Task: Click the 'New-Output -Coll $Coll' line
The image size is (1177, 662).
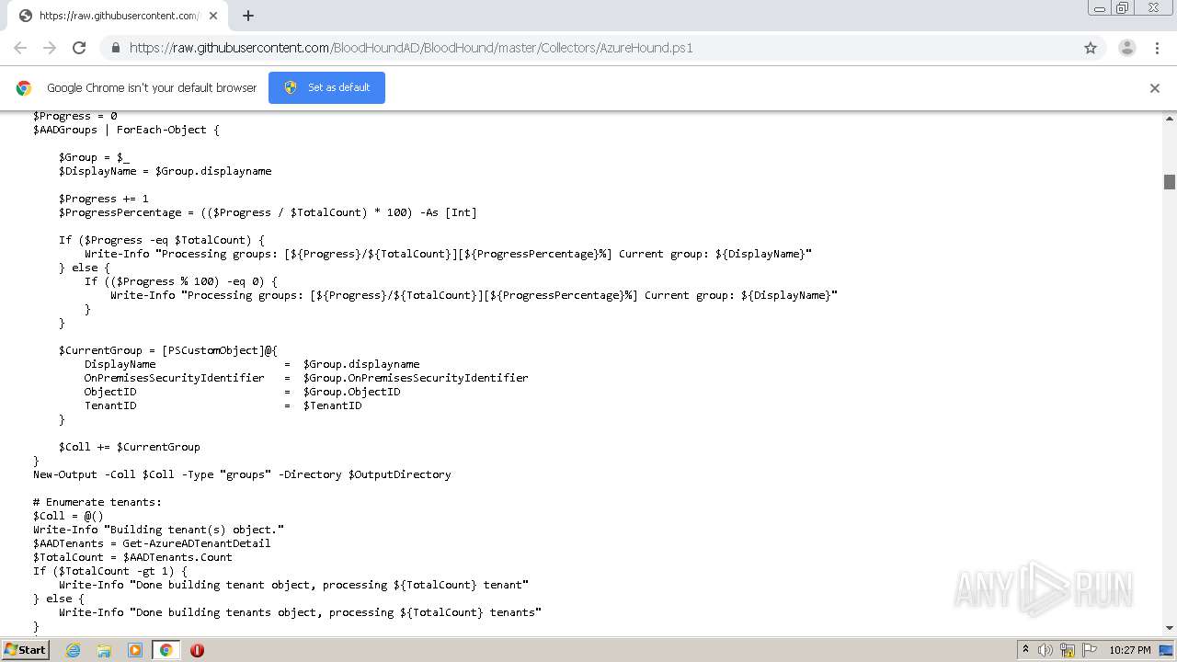Action: click(x=242, y=474)
